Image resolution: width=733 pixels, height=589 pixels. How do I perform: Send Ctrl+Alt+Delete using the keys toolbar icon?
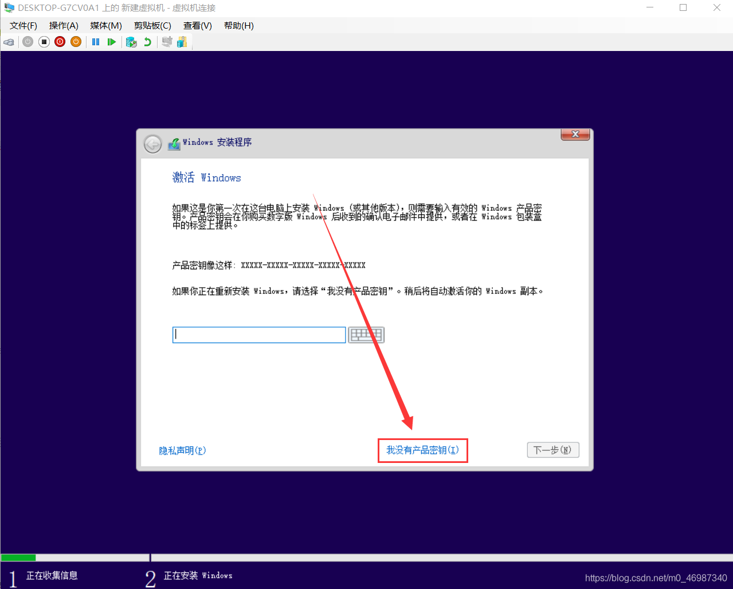9,42
